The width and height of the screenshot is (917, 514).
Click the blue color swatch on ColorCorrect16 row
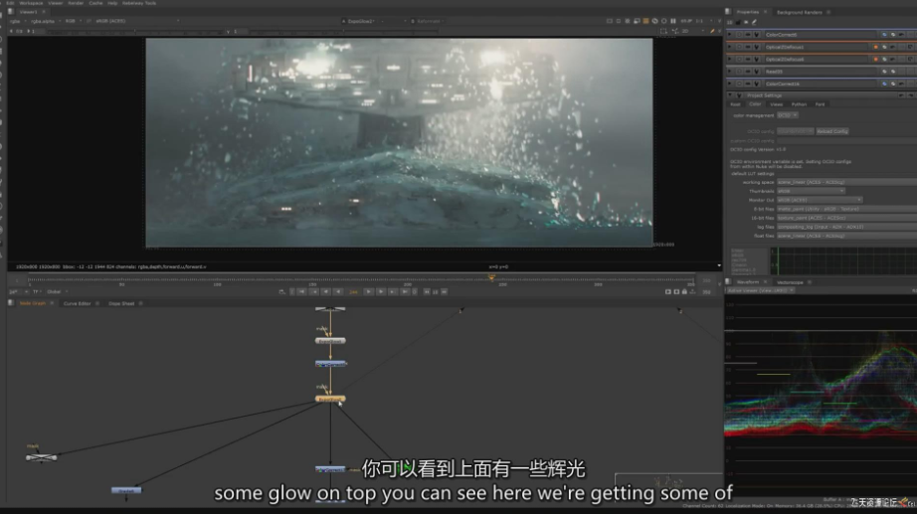(884, 84)
